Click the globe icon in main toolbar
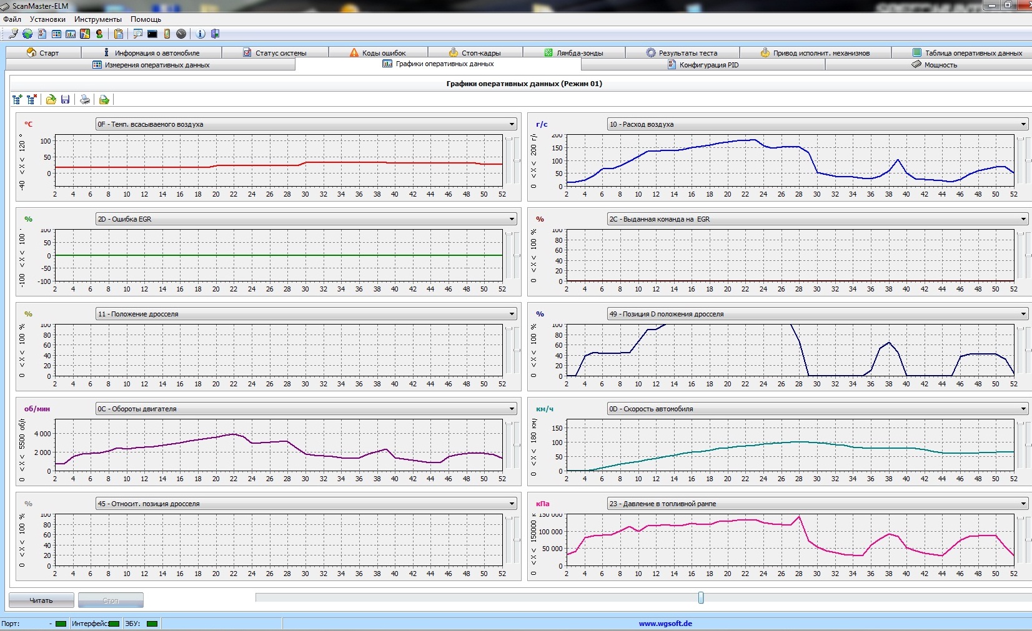 [27, 34]
